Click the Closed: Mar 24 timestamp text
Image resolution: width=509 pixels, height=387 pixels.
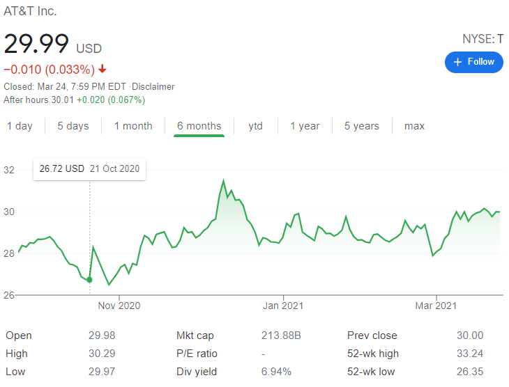(65, 87)
